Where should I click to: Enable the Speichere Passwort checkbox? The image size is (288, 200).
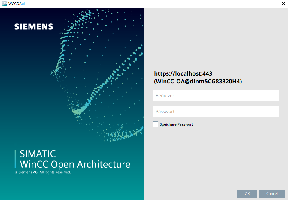155,124
